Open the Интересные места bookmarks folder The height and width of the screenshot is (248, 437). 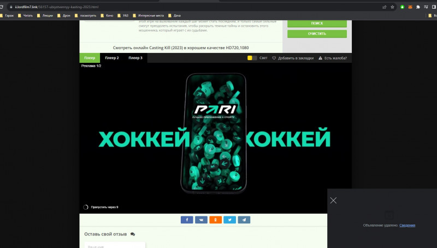[149, 16]
